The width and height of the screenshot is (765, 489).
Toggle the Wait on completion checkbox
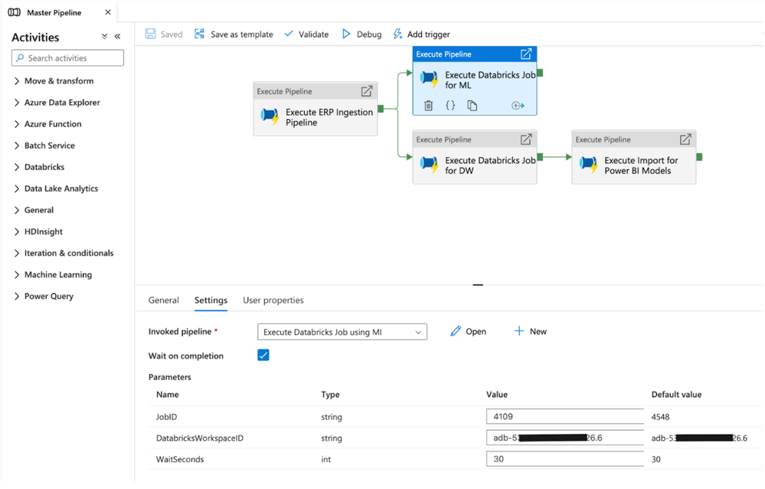click(x=263, y=355)
